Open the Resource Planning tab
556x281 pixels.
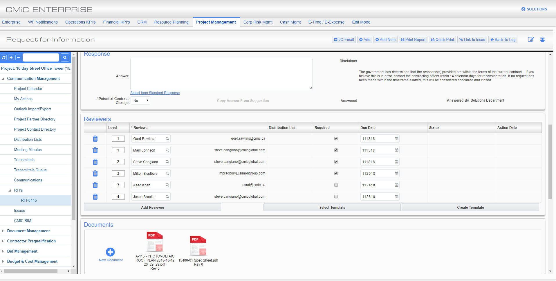[171, 22]
